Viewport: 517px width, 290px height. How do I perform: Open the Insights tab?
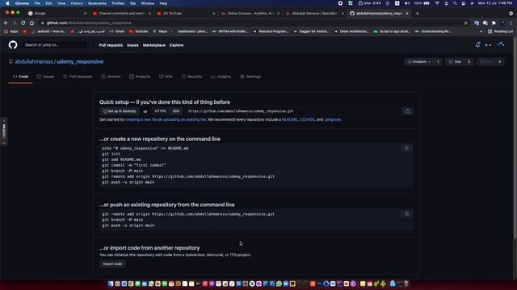click(221, 77)
